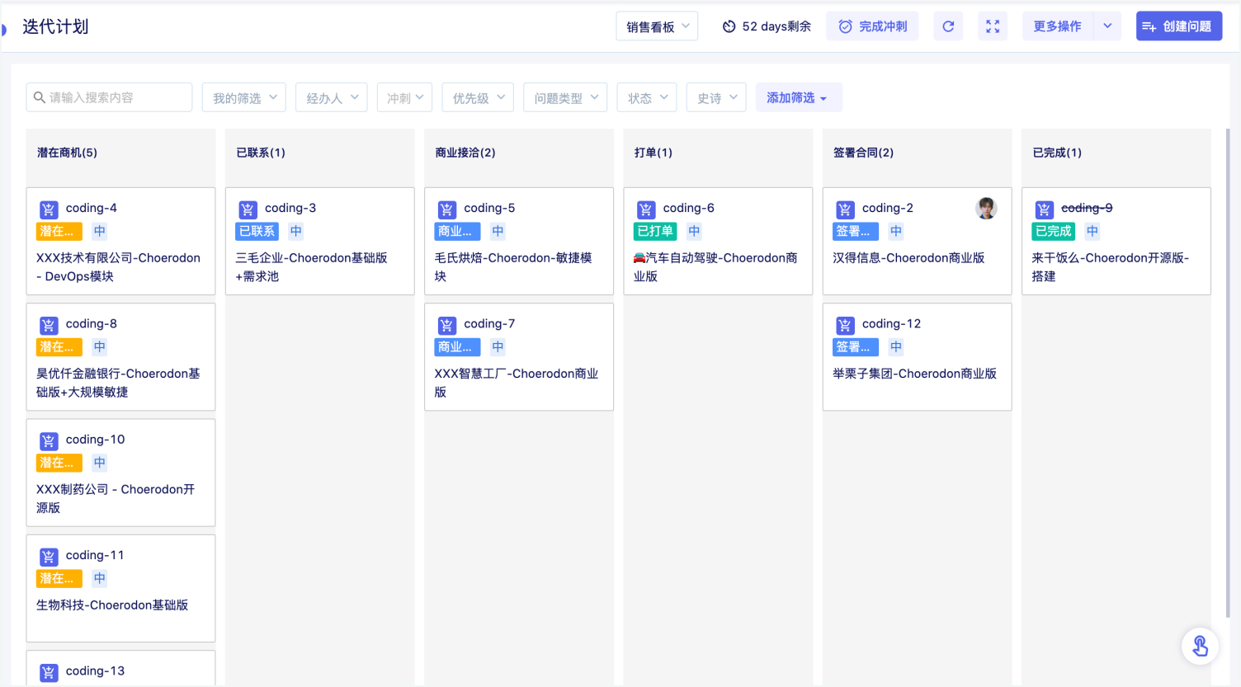Click priority 中 tag on coding-6
1241x687 pixels.
694,232
